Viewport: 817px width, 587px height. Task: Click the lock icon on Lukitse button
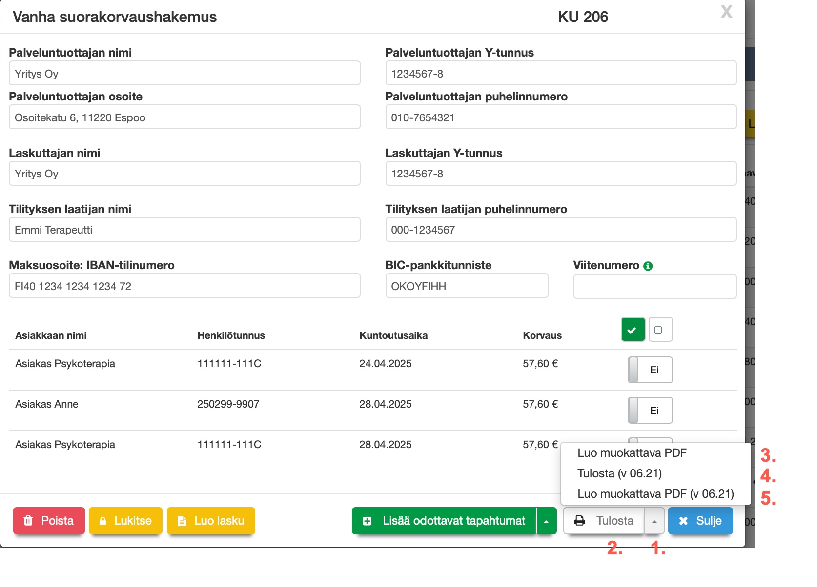(x=103, y=521)
